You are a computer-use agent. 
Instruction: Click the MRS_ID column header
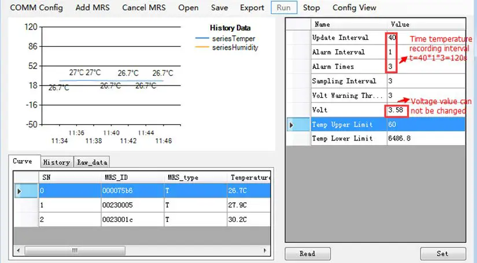(x=132, y=177)
